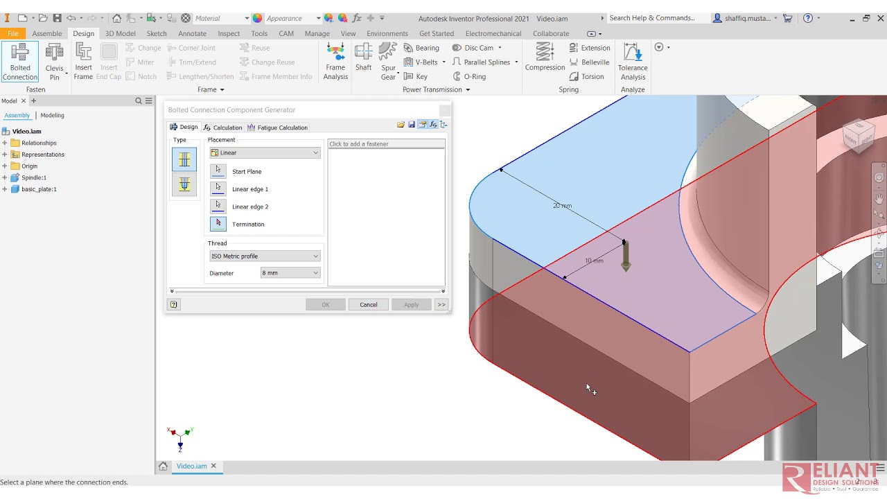Search the model browser with magnifier icon
The width and height of the screenshot is (887, 499).
[x=139, y=100]
